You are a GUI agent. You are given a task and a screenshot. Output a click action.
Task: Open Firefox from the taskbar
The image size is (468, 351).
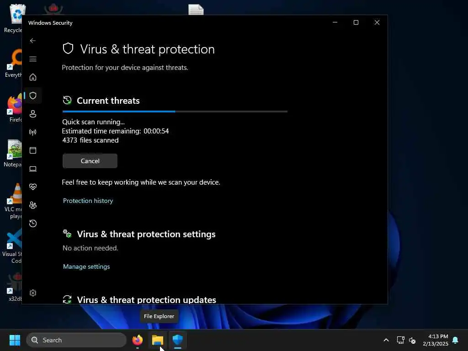[x=138, y=340]
